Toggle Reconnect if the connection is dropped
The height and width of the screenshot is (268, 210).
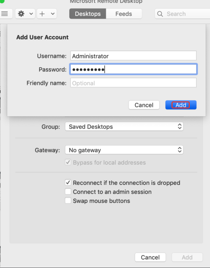(68, 183)
